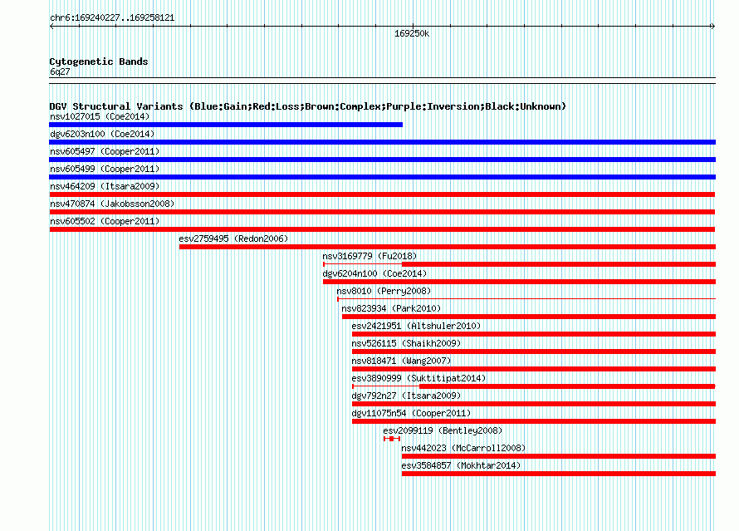The height and width of the screenshot is (531, 739).
Task: Open nsv605499 (Cooper2011) variant label
Action: click(x=105, y=169)
